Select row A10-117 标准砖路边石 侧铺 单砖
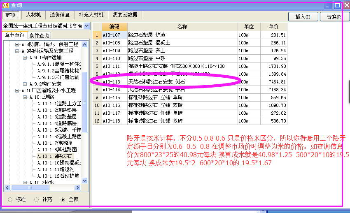 (x=190, y=113)
